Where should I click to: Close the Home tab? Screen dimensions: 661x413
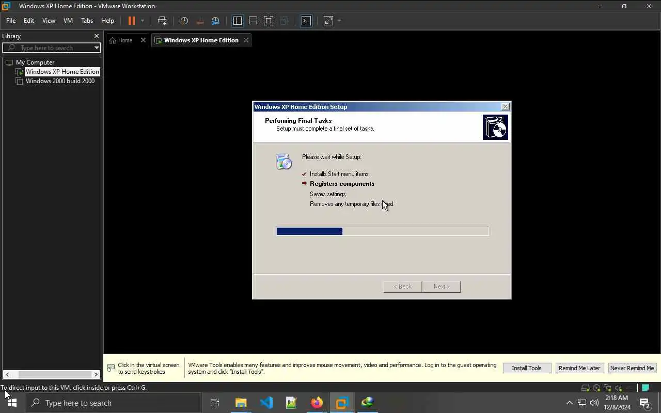click(143, 40)
